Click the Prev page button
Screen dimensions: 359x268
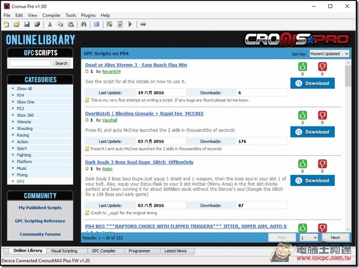pos(282,238)
